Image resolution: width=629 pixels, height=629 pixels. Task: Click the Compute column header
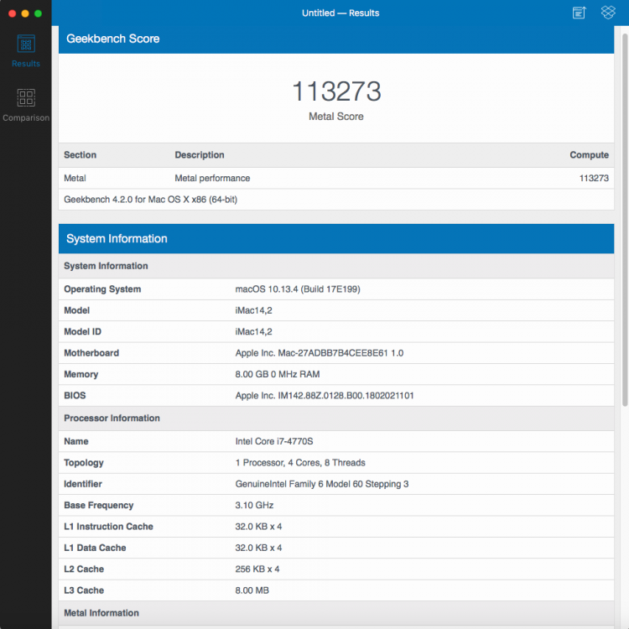[x=589, y=155]
